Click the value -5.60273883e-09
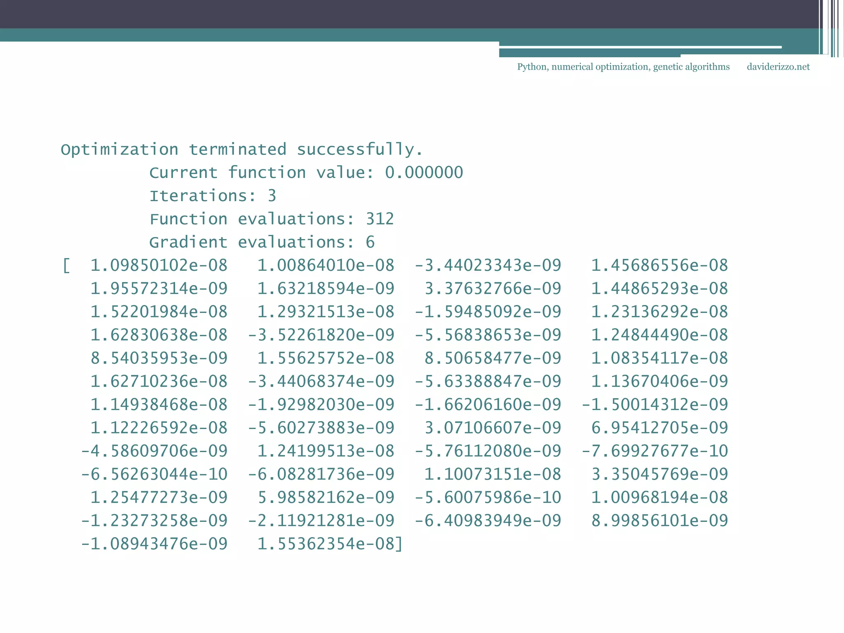 (321, 428)
